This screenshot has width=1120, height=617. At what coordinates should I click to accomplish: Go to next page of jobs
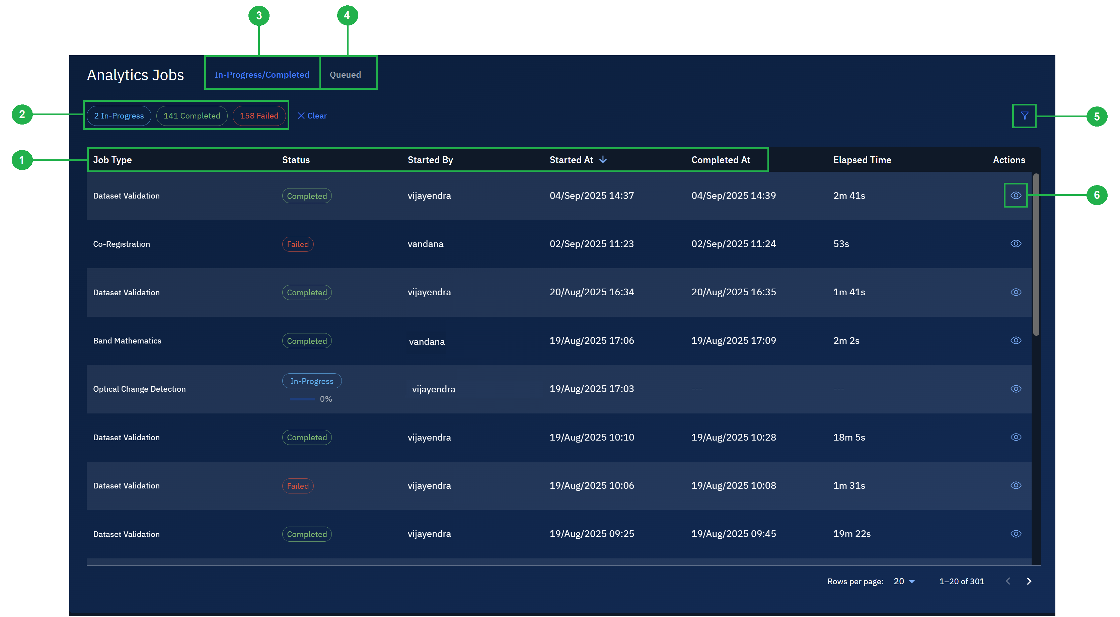tap(1029, 581)
